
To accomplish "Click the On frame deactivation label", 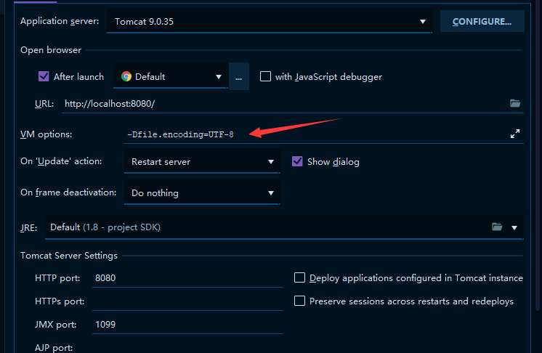I will click(x=68, y=192).
